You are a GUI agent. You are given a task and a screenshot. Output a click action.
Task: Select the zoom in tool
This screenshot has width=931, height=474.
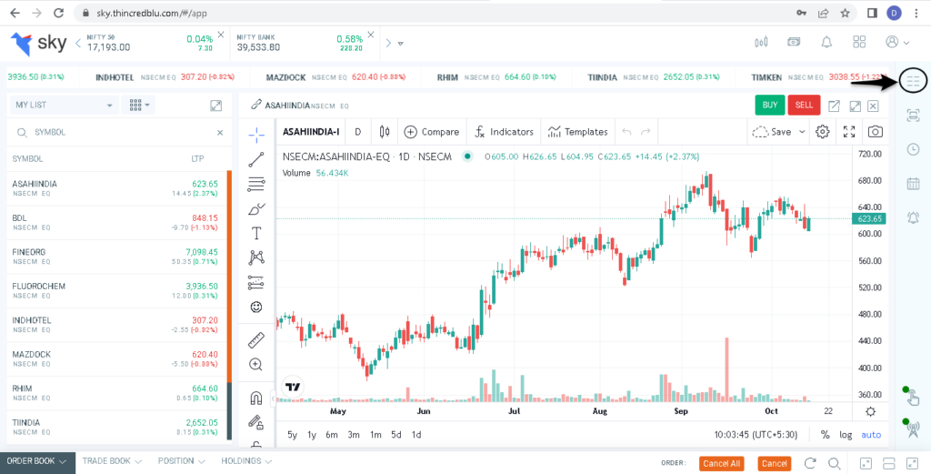point(256,365)
